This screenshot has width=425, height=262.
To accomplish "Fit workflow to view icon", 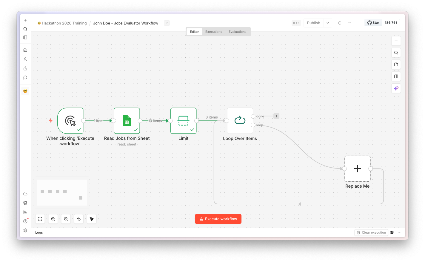I will 40,219.
